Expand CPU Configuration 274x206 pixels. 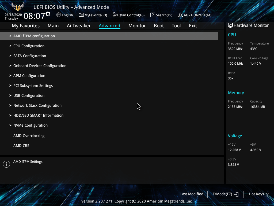[29, 46]
